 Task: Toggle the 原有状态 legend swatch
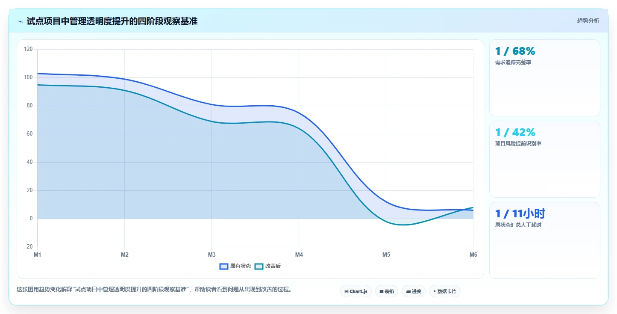(x=224, y=266)
